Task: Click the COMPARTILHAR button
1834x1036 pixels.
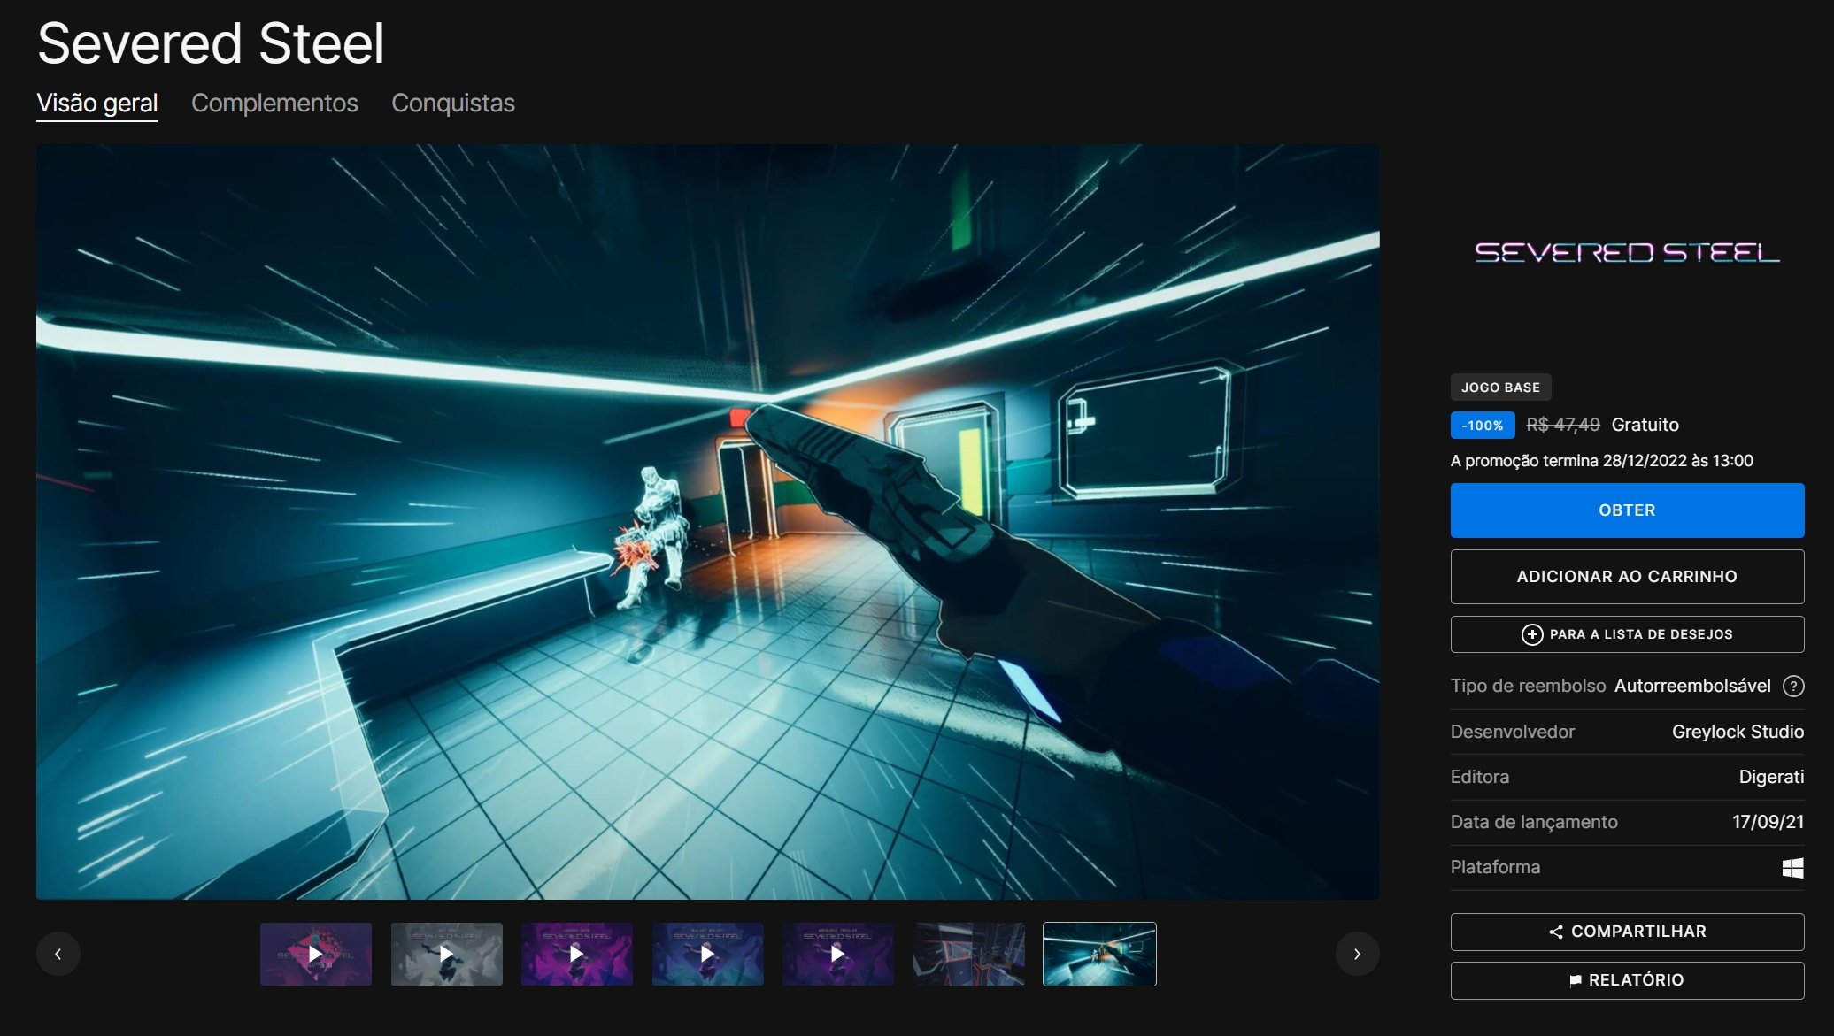Action: tap(1627, 932)
